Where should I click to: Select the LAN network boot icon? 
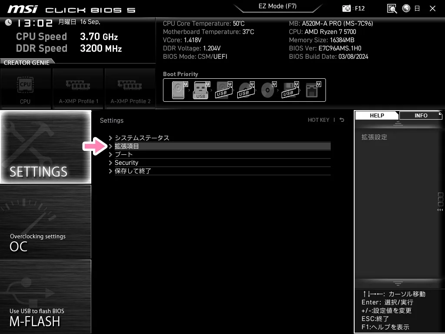(312, 90)
